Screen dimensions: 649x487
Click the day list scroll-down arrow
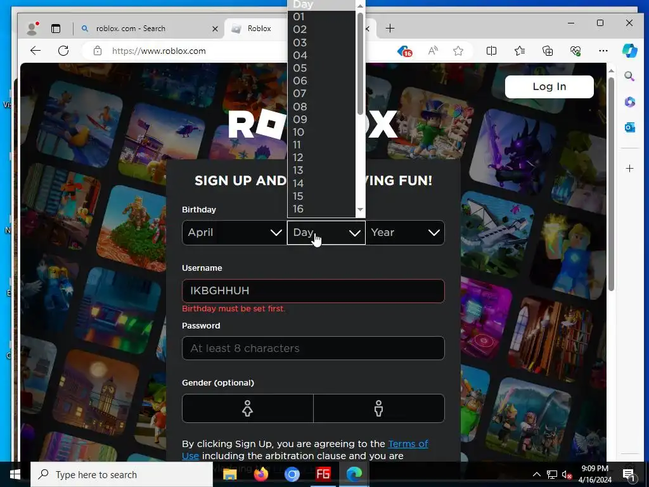(x=360, y=209)
